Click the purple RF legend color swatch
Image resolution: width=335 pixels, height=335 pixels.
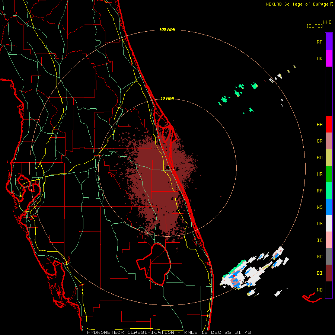(x=329, y=42)
